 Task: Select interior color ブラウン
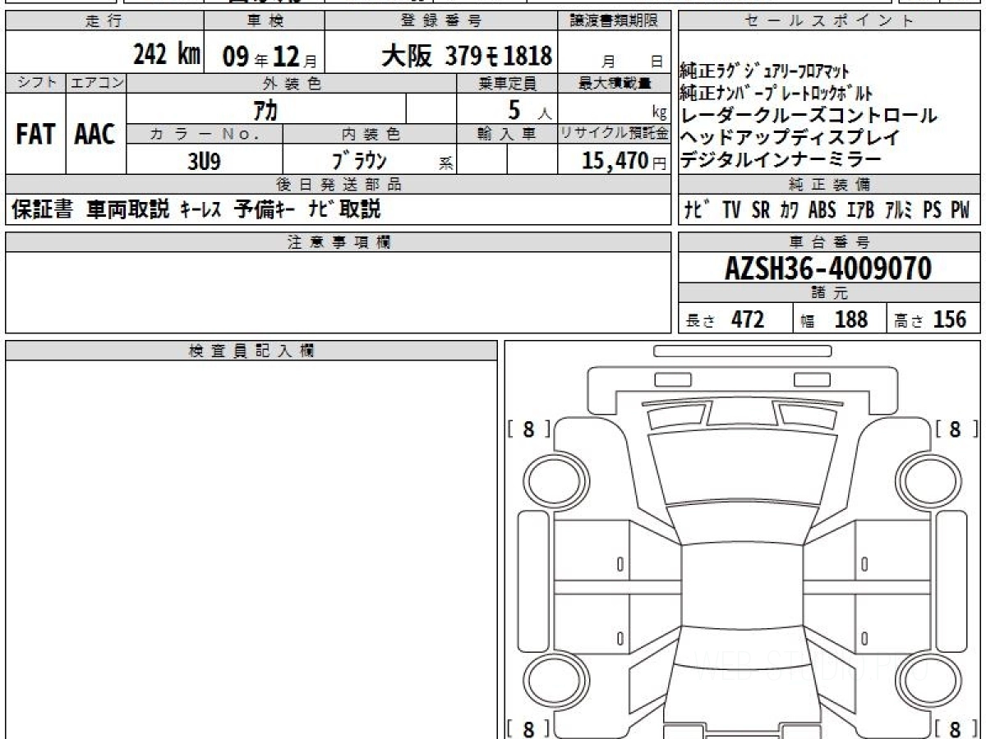359,161
